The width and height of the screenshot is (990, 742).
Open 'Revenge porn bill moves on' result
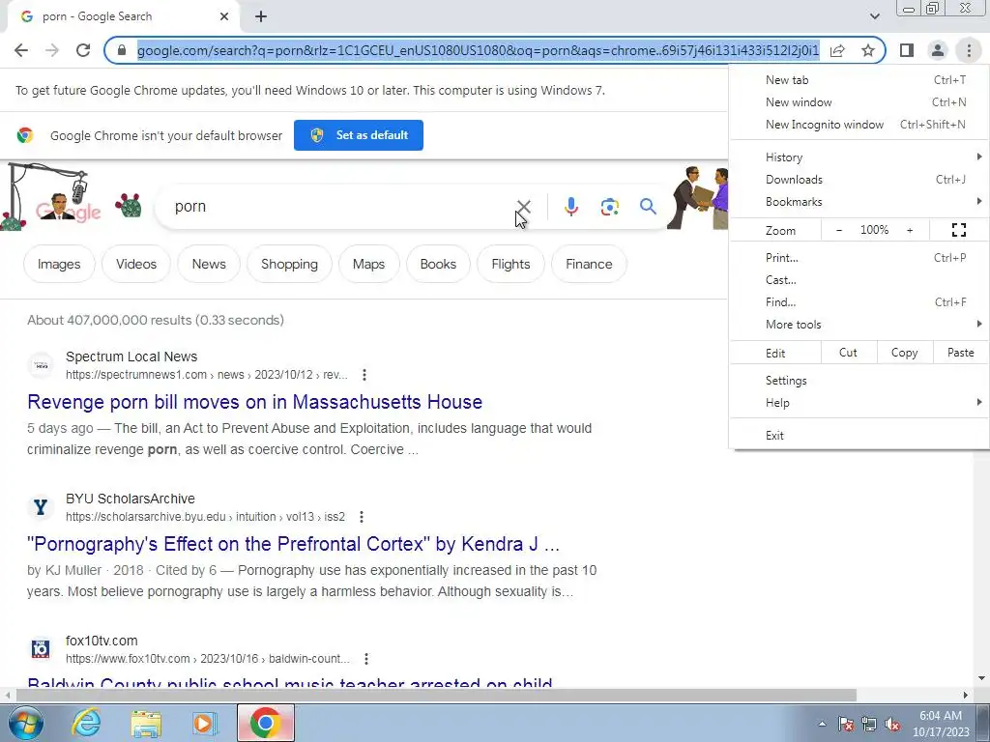click(x=255, y=402)
